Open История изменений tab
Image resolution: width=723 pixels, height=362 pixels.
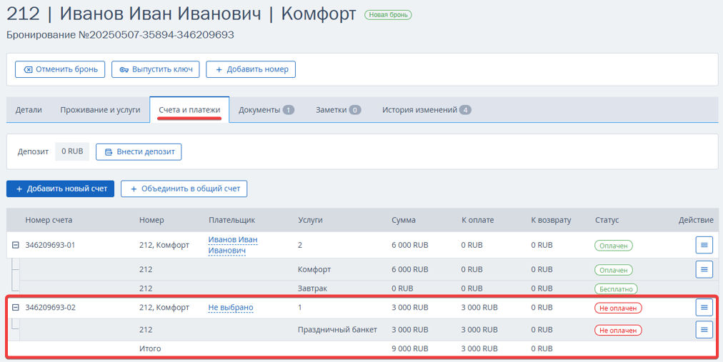coord(426,110)
